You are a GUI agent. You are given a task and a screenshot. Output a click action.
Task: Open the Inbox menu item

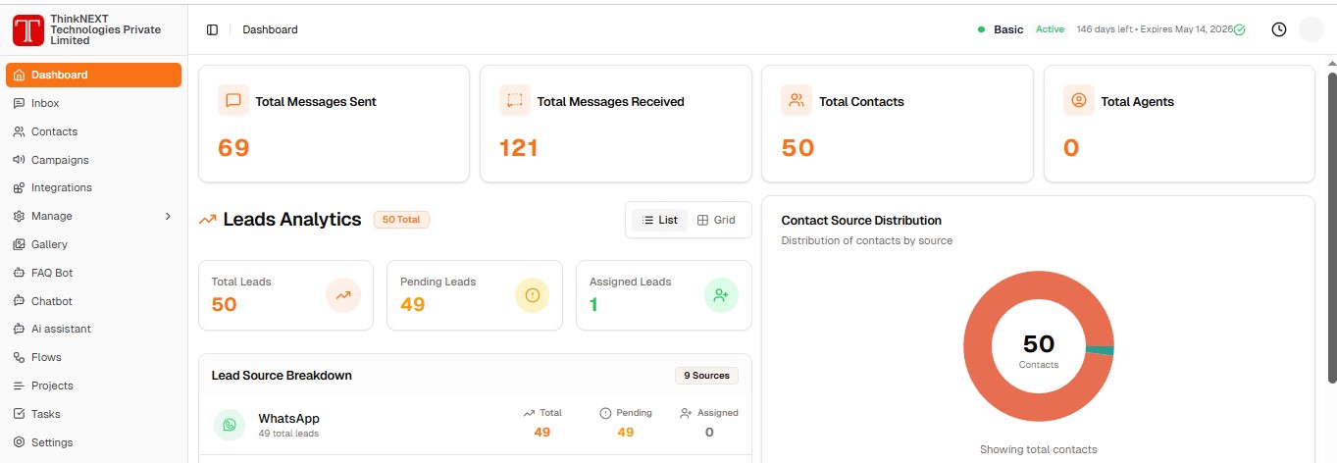(45, 103)
